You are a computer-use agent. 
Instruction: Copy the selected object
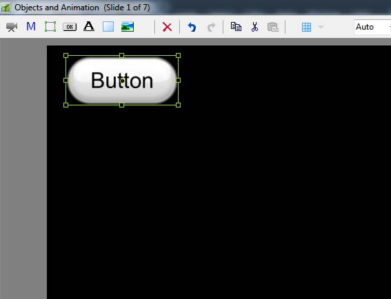point(236,27)
